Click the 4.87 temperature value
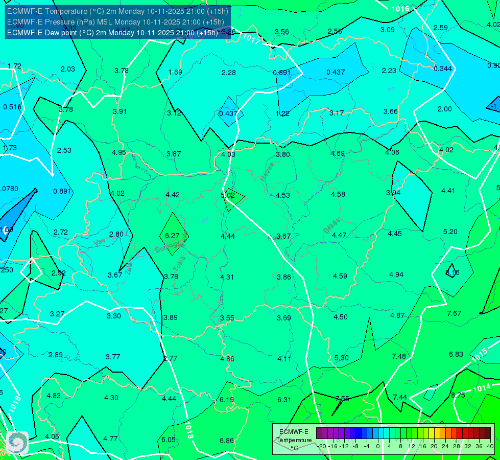 (x=397, y=315)
